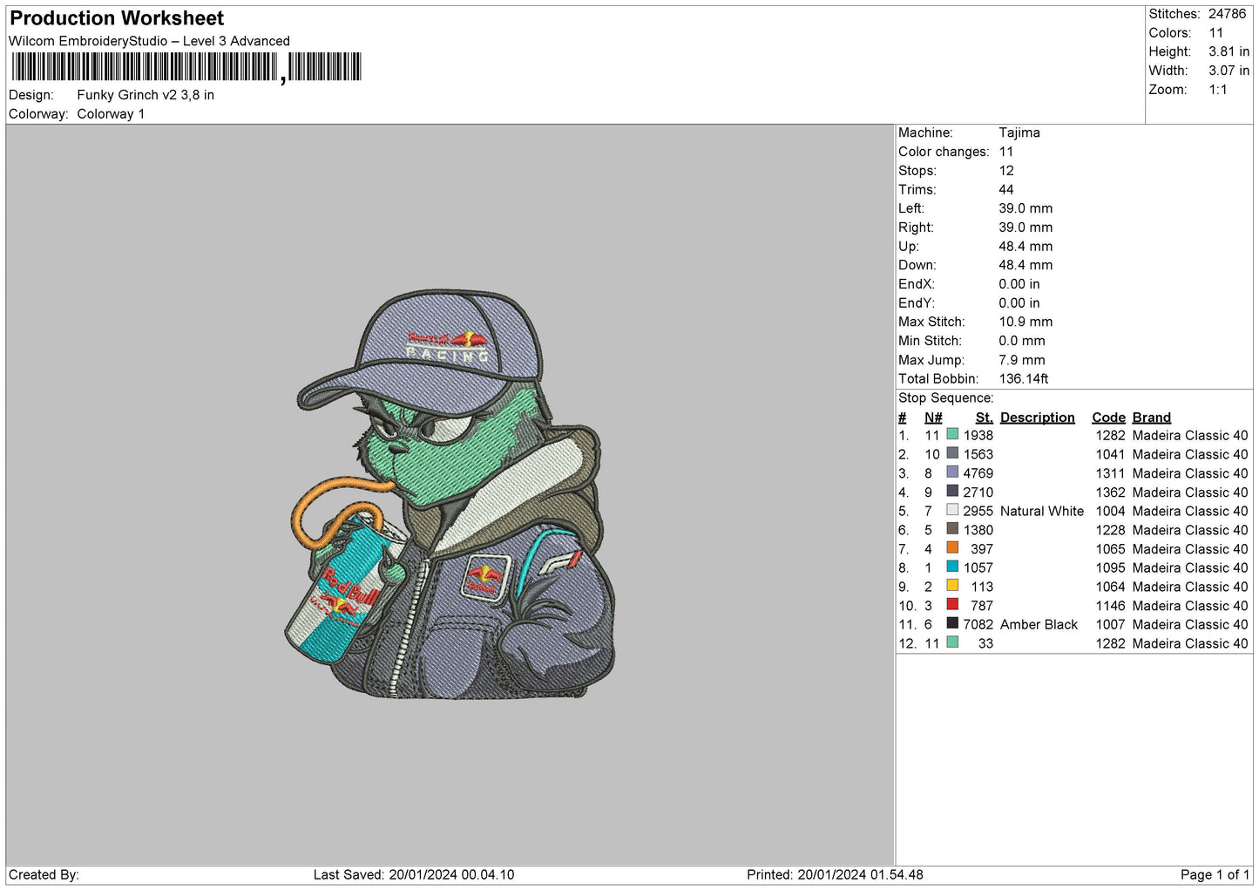This screenshot has height=890, width=1259.
Task: Click the St. column header
Action: tap(985, 418)
